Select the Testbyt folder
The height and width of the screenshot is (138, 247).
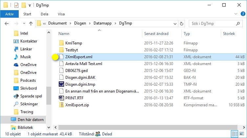pos(72,50)
